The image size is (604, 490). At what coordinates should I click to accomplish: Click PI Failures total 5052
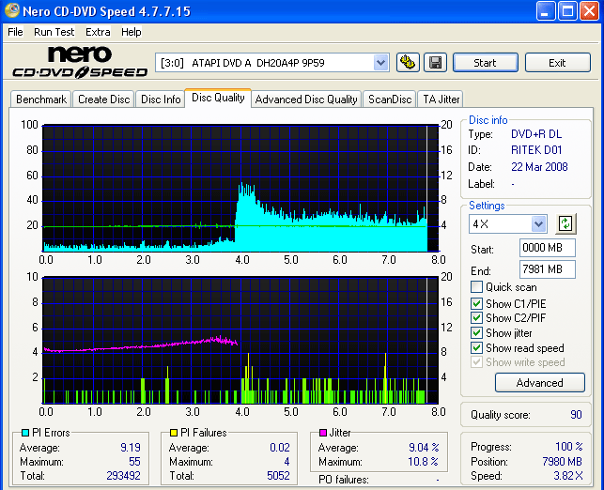pos(278,475)
